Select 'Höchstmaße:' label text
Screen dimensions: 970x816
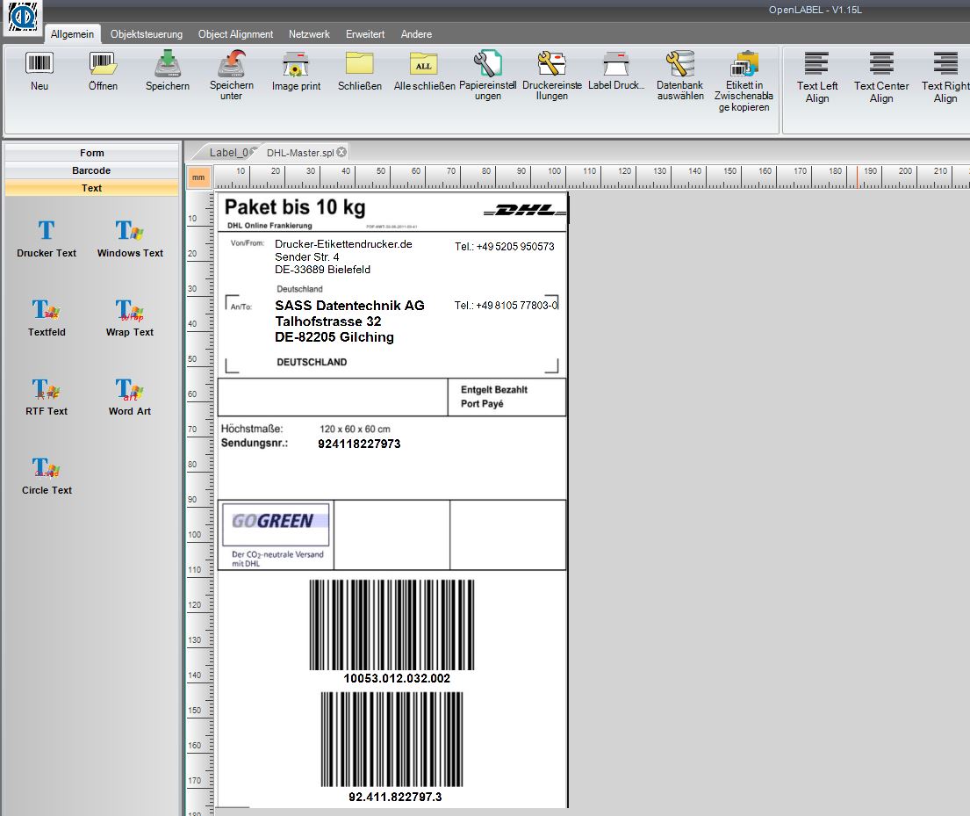point(252,429)
